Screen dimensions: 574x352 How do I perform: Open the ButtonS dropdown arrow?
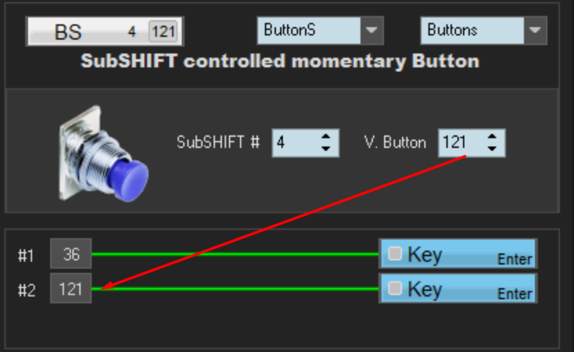click(372, 30)
